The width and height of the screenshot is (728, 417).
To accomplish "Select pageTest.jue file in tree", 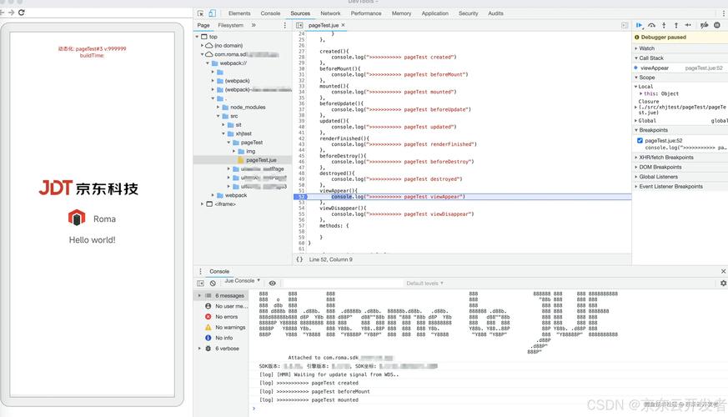I will tap(261, 160).
